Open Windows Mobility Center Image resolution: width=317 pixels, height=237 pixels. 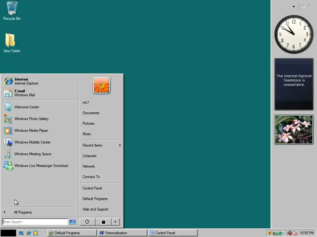40,142
